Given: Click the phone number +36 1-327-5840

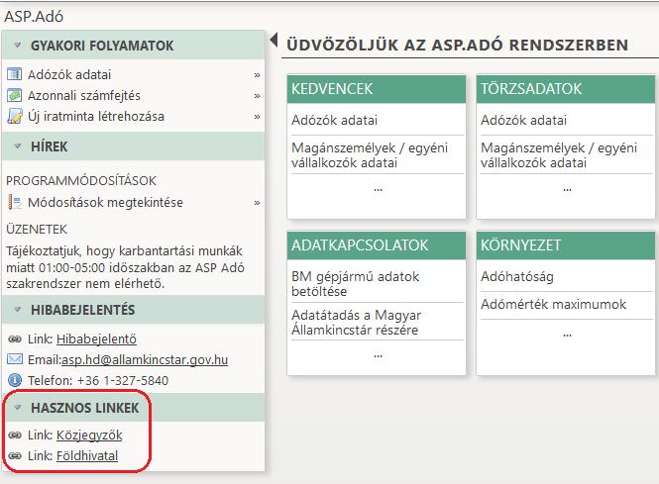Looking at the screenshot, I should point(123,380).
